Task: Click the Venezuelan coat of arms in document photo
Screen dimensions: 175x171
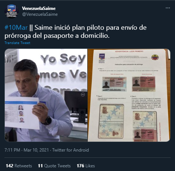Action: [155, 57]
